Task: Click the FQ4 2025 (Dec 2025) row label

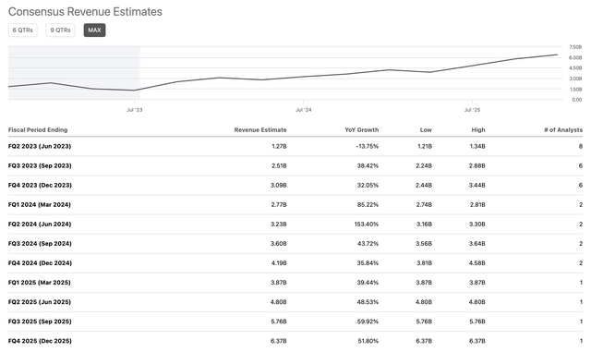Action: pyautogui.click(x=40, y=341)
